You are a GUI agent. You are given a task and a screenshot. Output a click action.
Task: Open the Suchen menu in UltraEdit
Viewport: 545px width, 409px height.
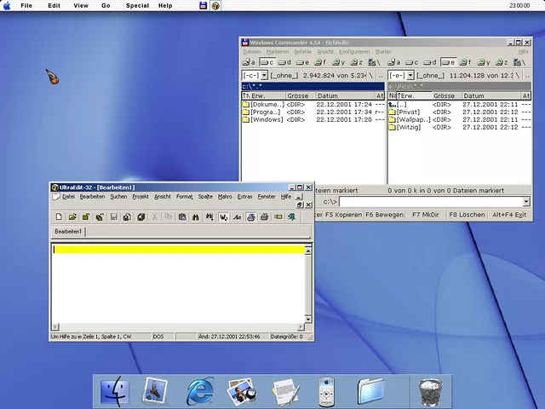[118, 197]
